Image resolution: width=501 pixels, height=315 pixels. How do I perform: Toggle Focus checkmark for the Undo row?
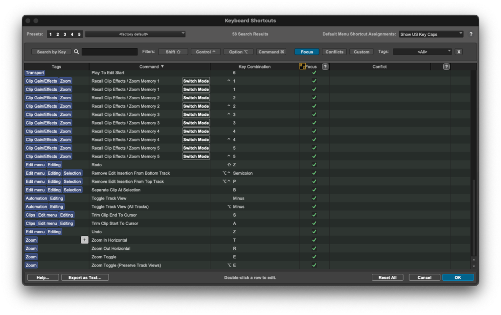point(314,231)
